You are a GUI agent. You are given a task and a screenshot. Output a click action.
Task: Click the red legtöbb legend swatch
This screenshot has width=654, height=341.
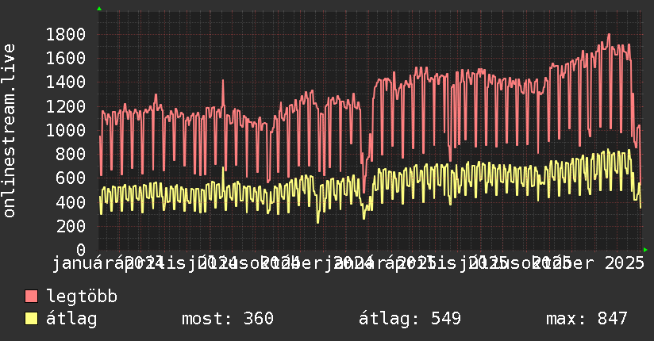31,296
